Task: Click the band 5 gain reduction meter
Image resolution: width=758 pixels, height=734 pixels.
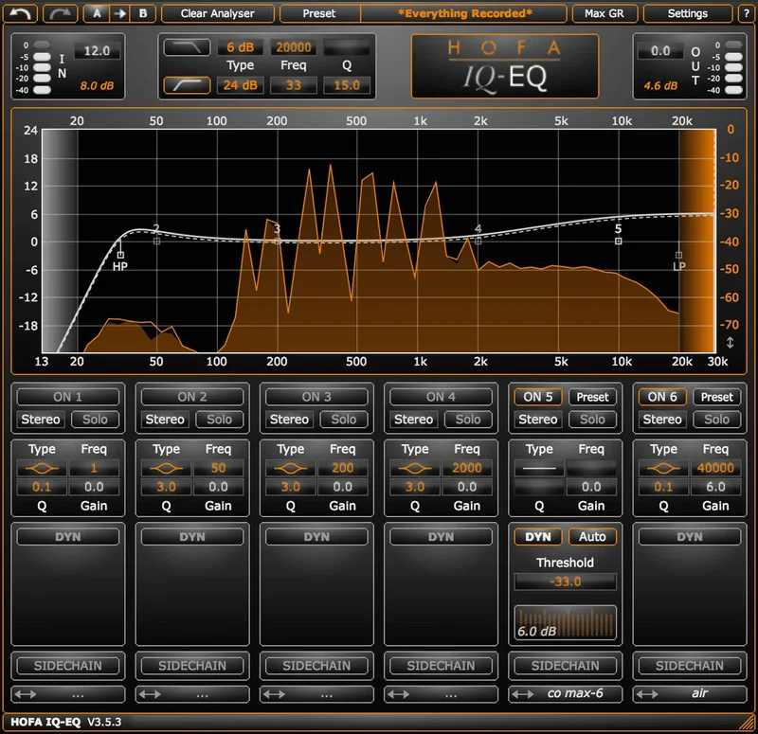Action: (x=565, y=623)
